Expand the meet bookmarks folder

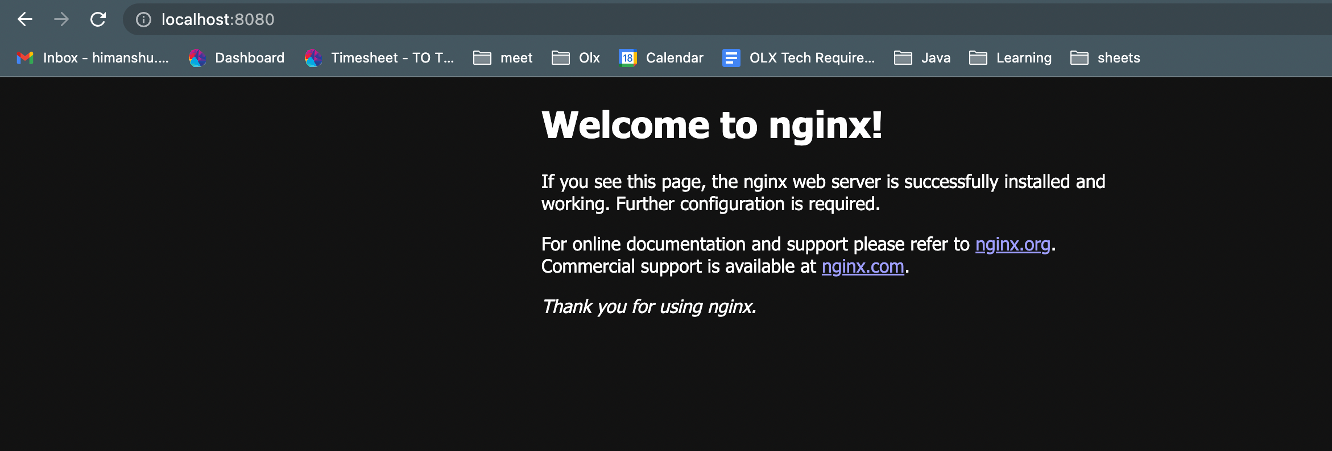[x=503, y=58]
